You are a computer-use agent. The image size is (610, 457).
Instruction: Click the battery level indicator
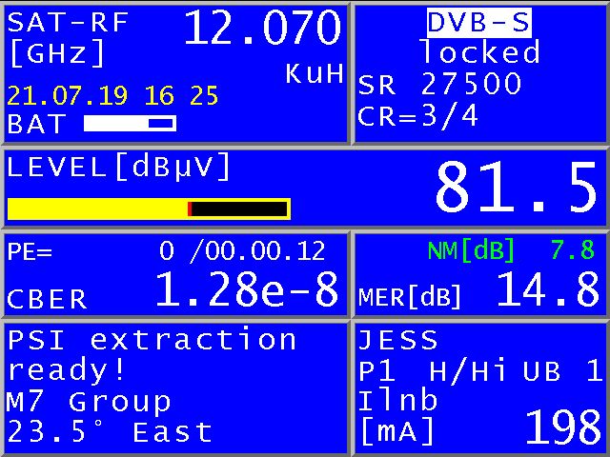coord(130,123)
